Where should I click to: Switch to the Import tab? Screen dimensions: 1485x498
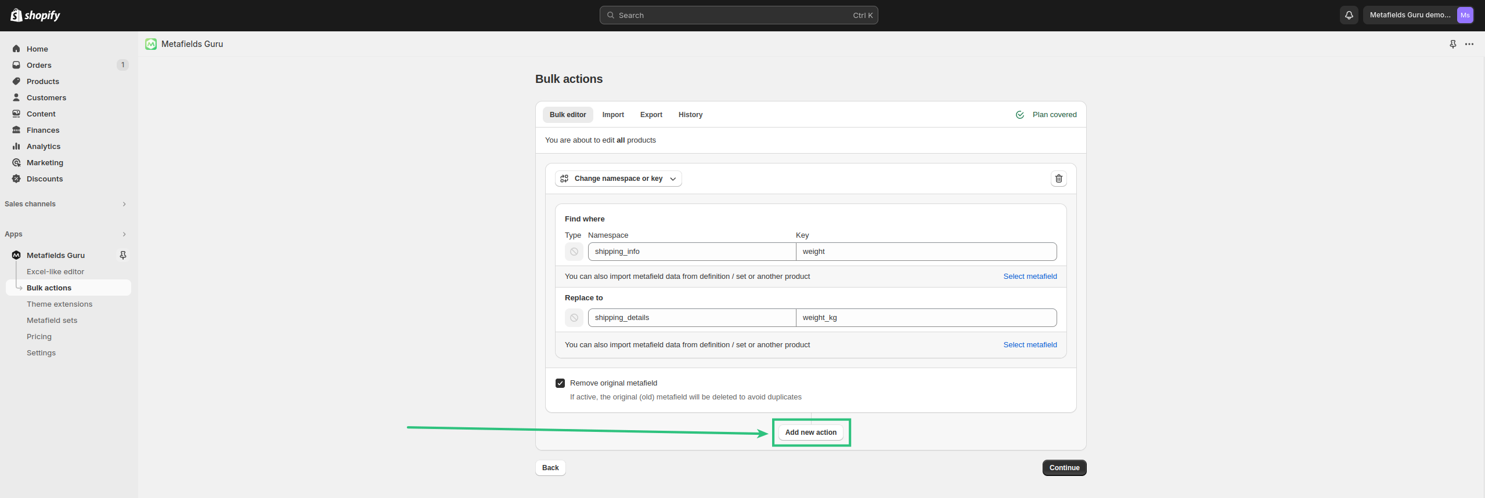(613, 115)
